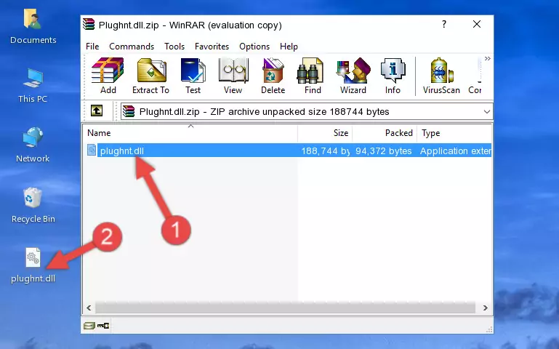
Task: Select the Network desktop icon
Action: click(x=33, y=145)
